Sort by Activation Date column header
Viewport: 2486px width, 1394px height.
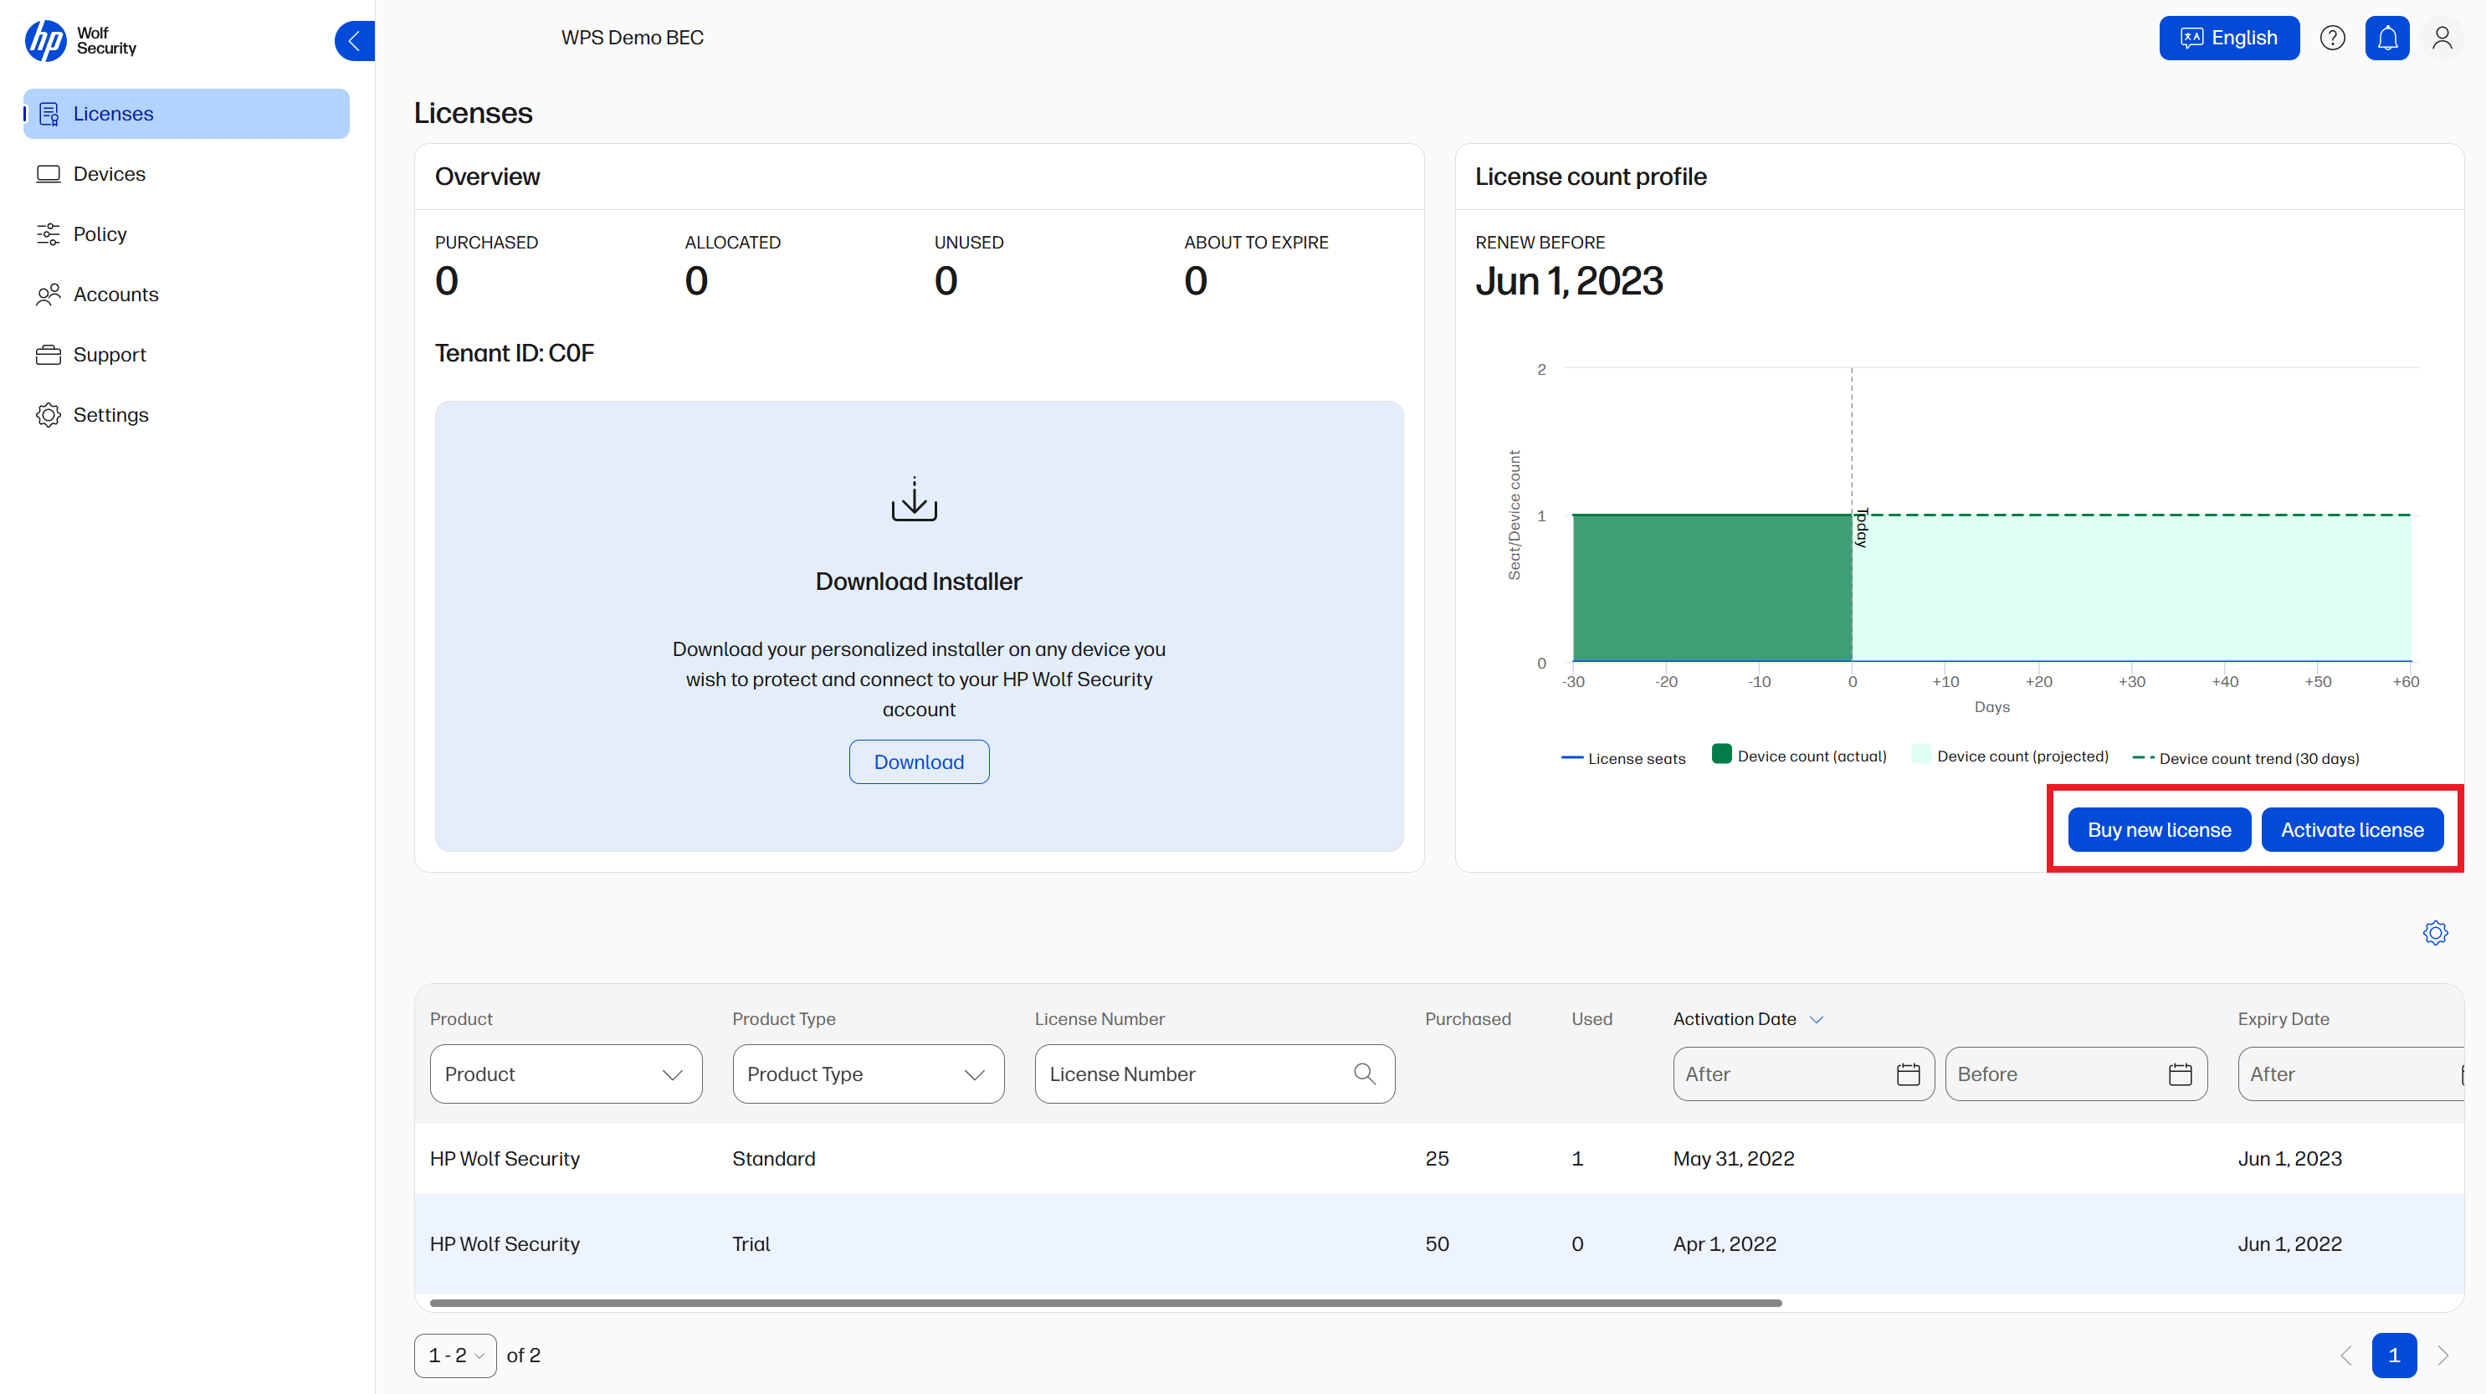(1748, 1019)
